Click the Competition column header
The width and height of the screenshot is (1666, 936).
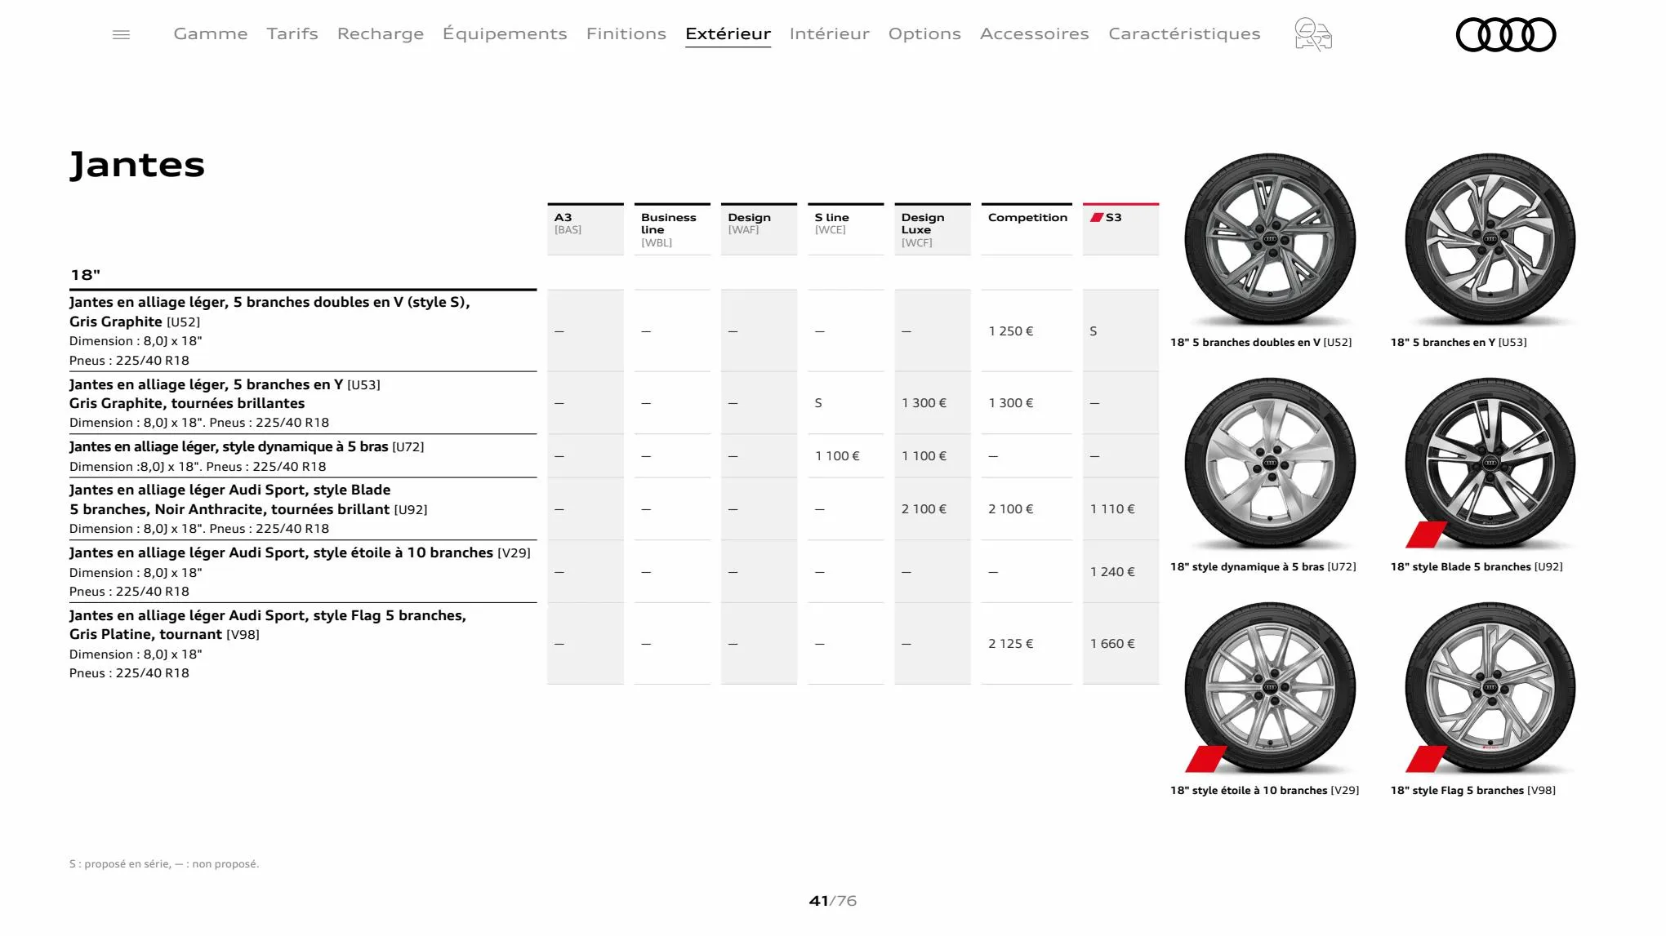tap(1027, 229)
